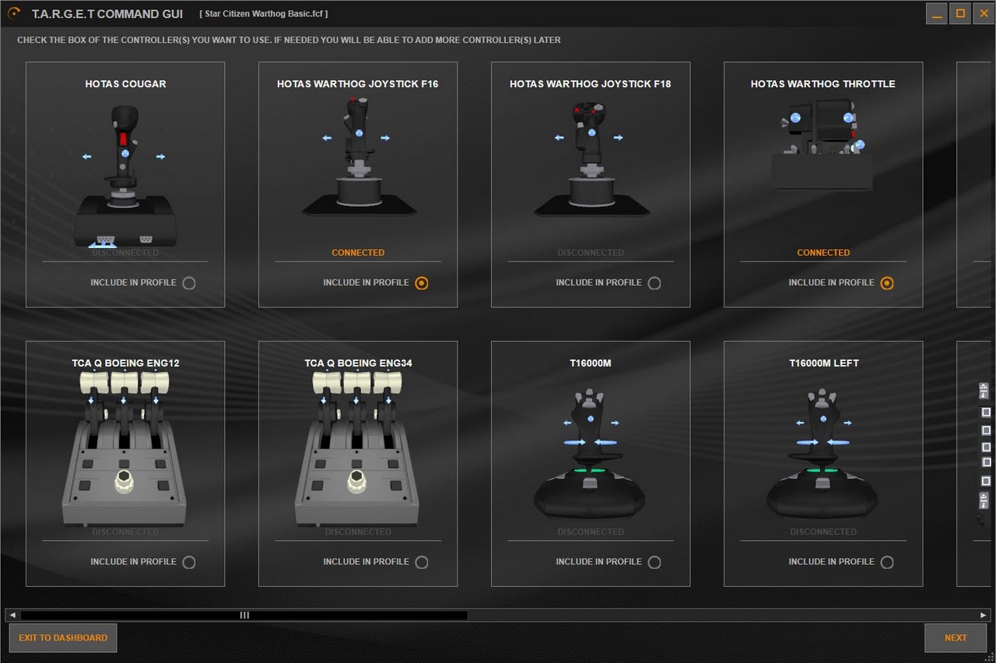Image resolution: width=996 pixels, height=663 pixels.
Task: Click DISCONNECTED status under T16000M LEFT
Action: pyautogui.click(x=823, y=532)
